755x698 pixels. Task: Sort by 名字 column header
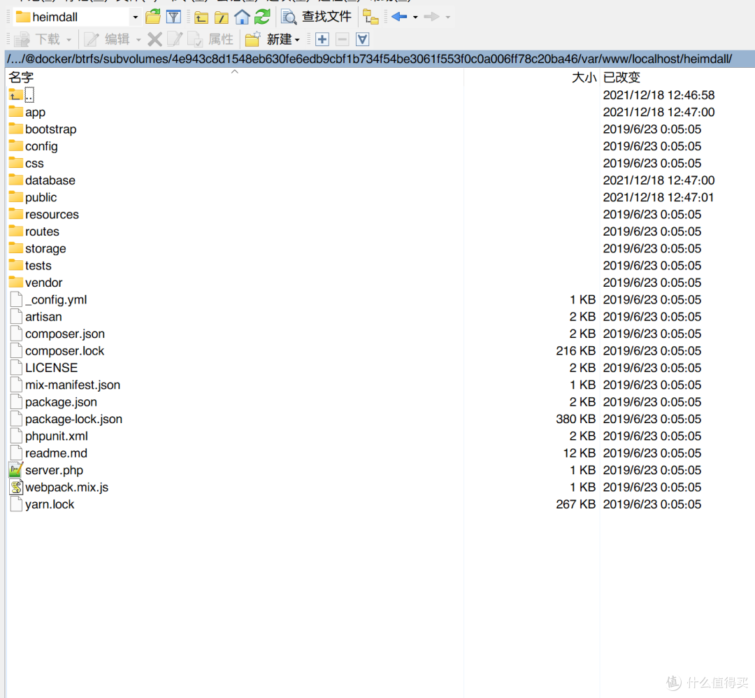[21, 78]
